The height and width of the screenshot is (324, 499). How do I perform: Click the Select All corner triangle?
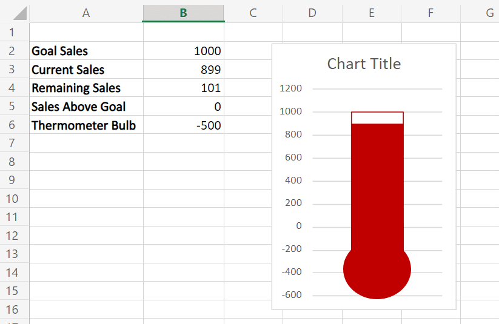(x=20, y=13)
